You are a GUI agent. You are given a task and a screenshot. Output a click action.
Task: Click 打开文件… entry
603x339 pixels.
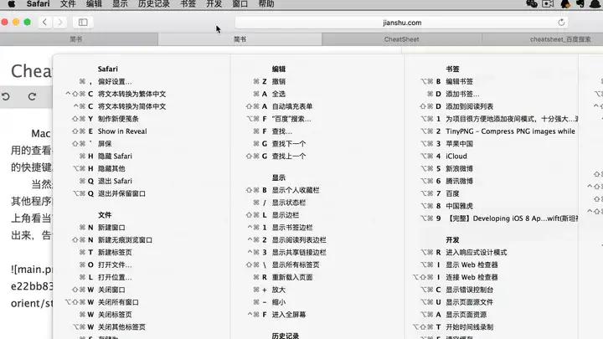(115, 265)
